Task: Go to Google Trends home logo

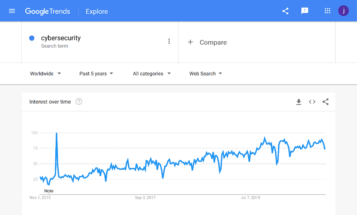Action: click(x=47, y=11)
